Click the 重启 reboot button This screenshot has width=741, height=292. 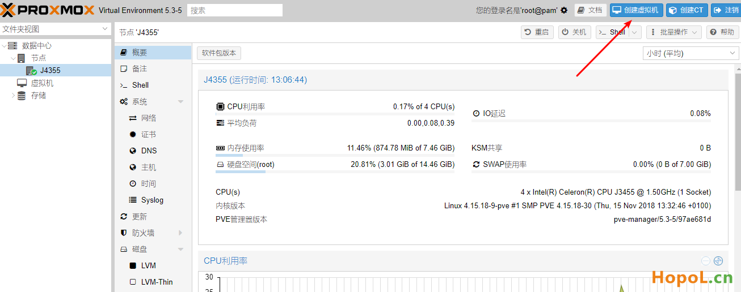[x=537, y=32]
